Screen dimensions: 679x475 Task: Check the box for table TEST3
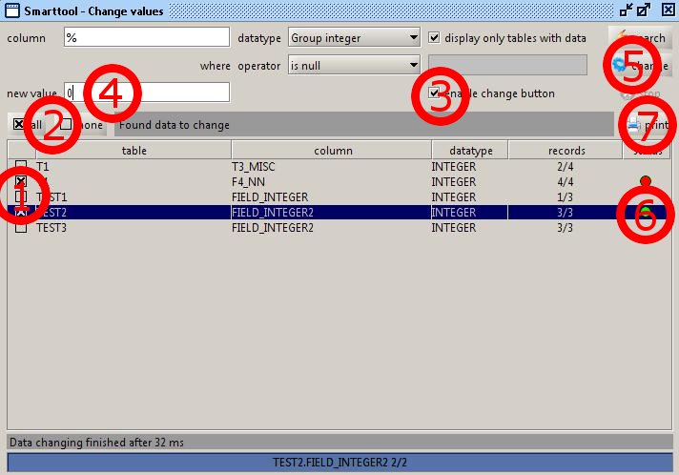[21, 229]
